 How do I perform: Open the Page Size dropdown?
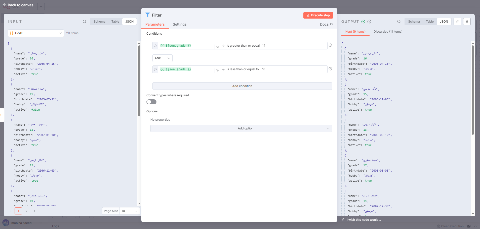coord(129,211)
